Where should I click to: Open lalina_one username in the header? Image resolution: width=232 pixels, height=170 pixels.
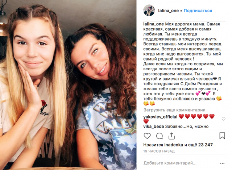168,11
